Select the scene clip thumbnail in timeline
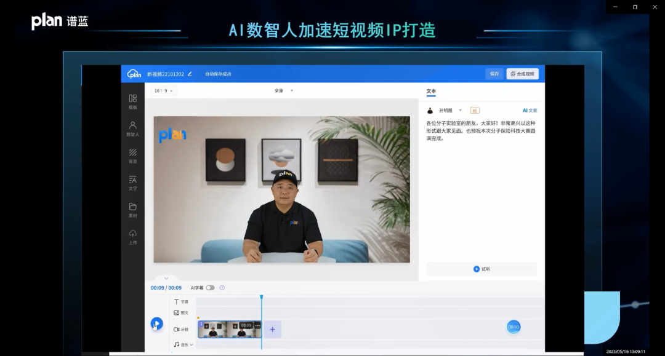The width and height of the screenshot is (665, 356). tap(230, 330)
